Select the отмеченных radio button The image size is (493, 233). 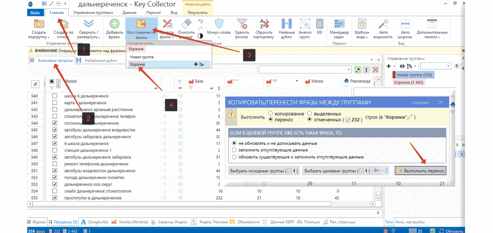tap(310, 119)
